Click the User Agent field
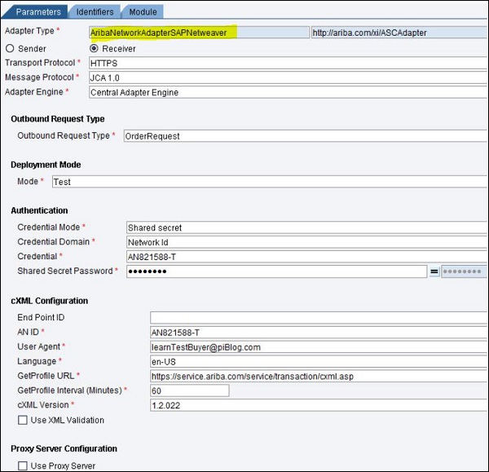 click(318, 346)
